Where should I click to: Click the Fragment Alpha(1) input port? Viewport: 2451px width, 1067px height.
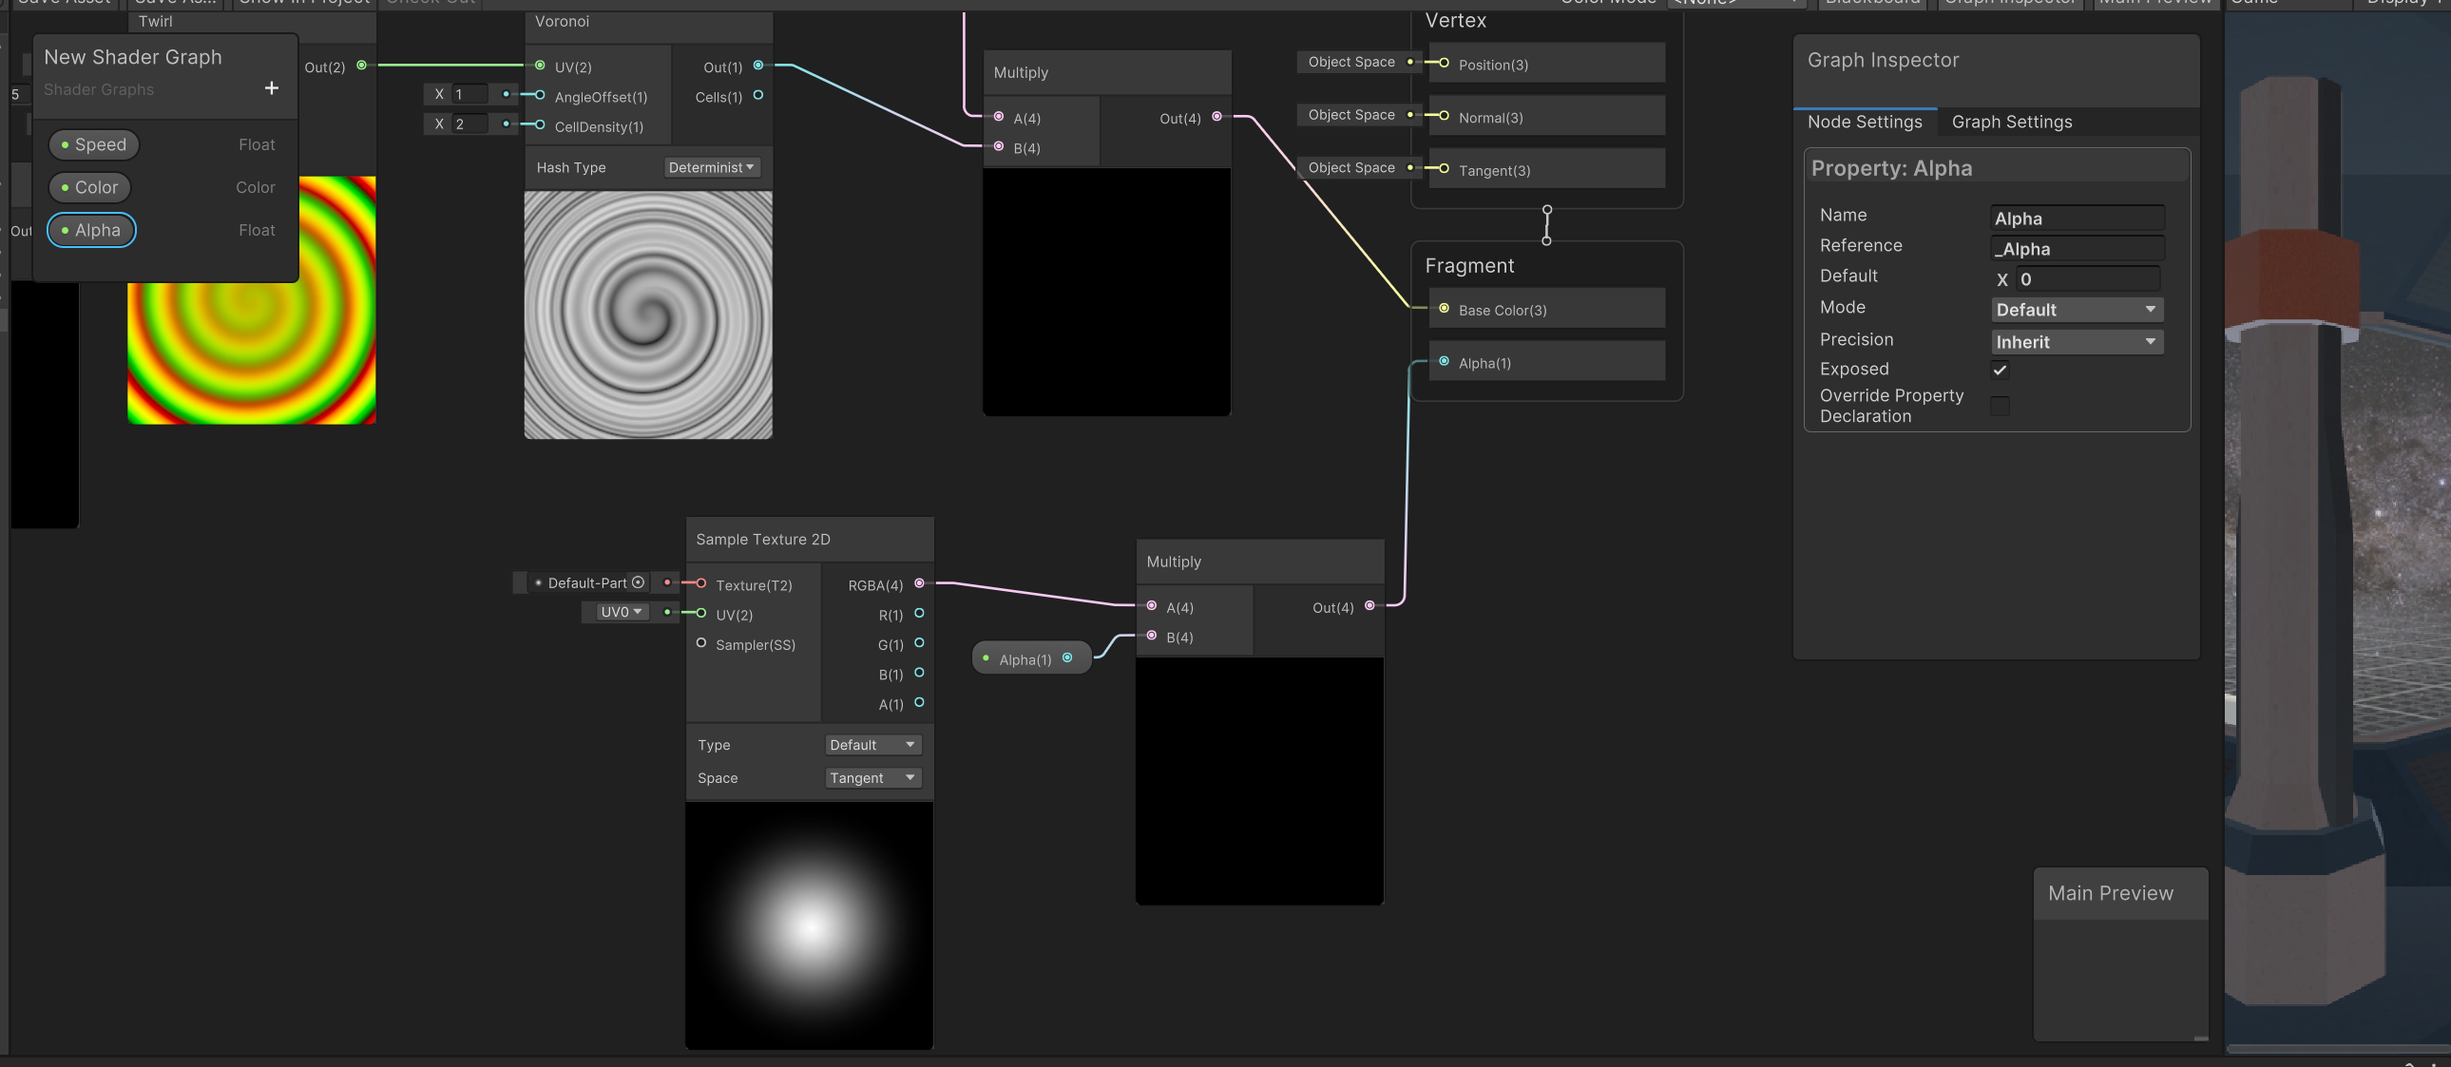point(1444,361)
